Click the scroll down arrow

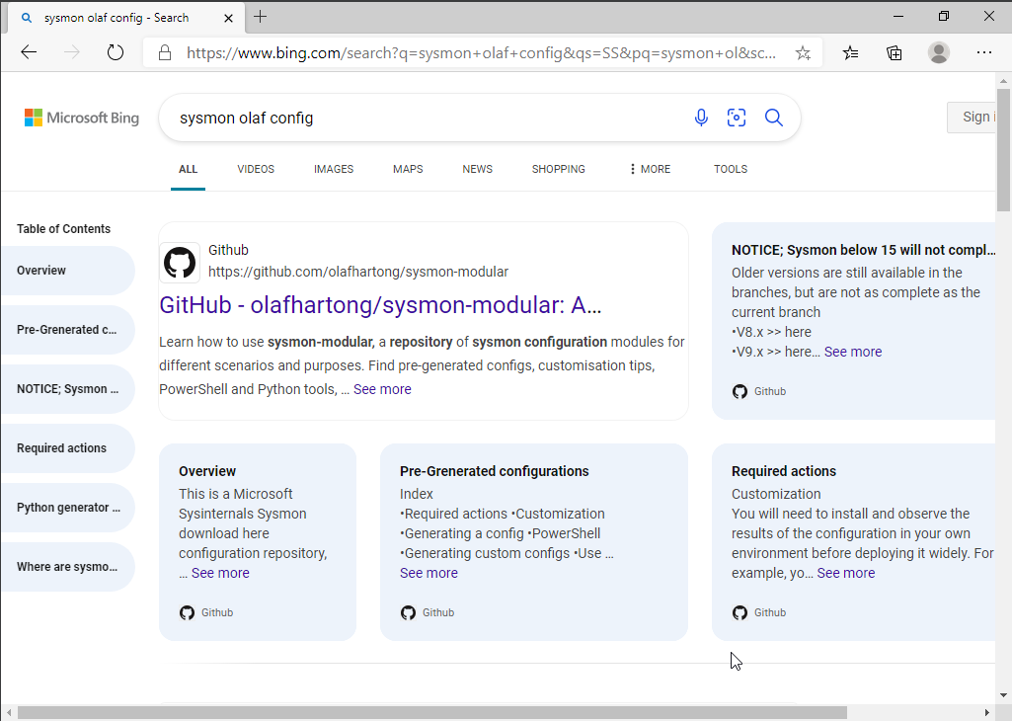point(1003,695)
